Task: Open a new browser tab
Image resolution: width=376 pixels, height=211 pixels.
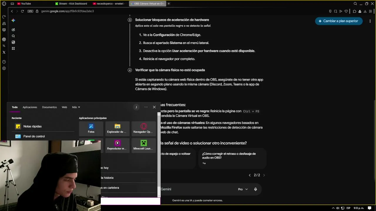Action: [169, 4]
